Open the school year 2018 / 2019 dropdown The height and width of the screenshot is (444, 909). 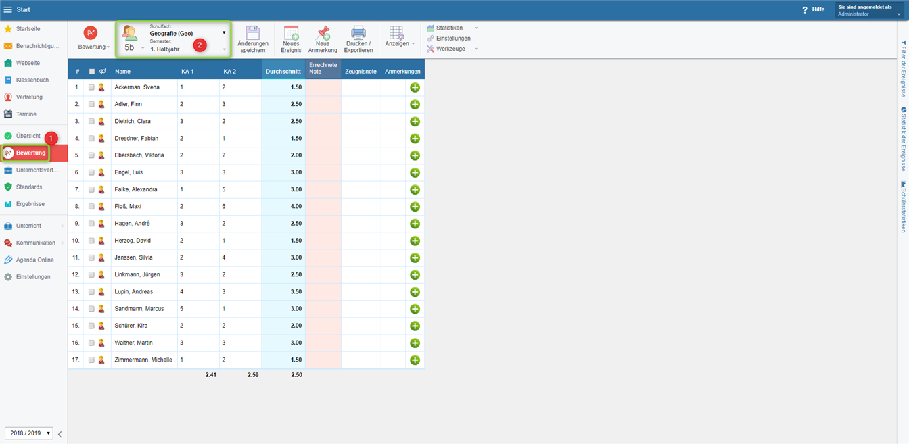click(x=28, y=433)
